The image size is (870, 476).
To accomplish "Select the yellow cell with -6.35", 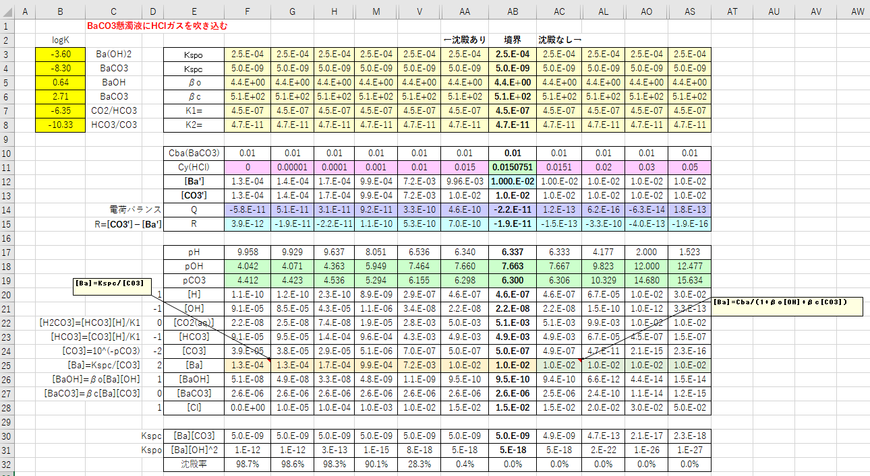I will pyautogui.click(x=61, y=110).
